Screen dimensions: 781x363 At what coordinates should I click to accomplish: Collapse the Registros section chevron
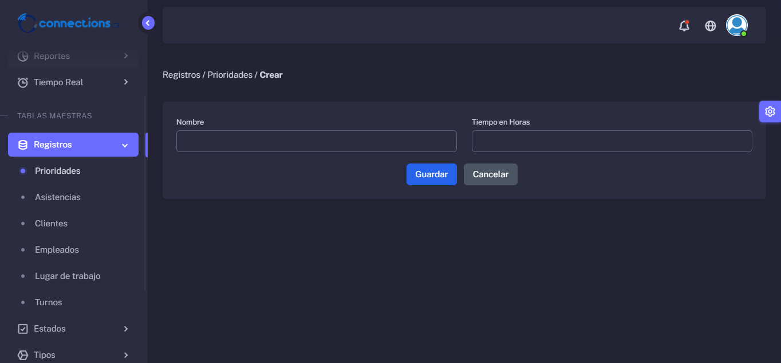[x=125, y=145]
